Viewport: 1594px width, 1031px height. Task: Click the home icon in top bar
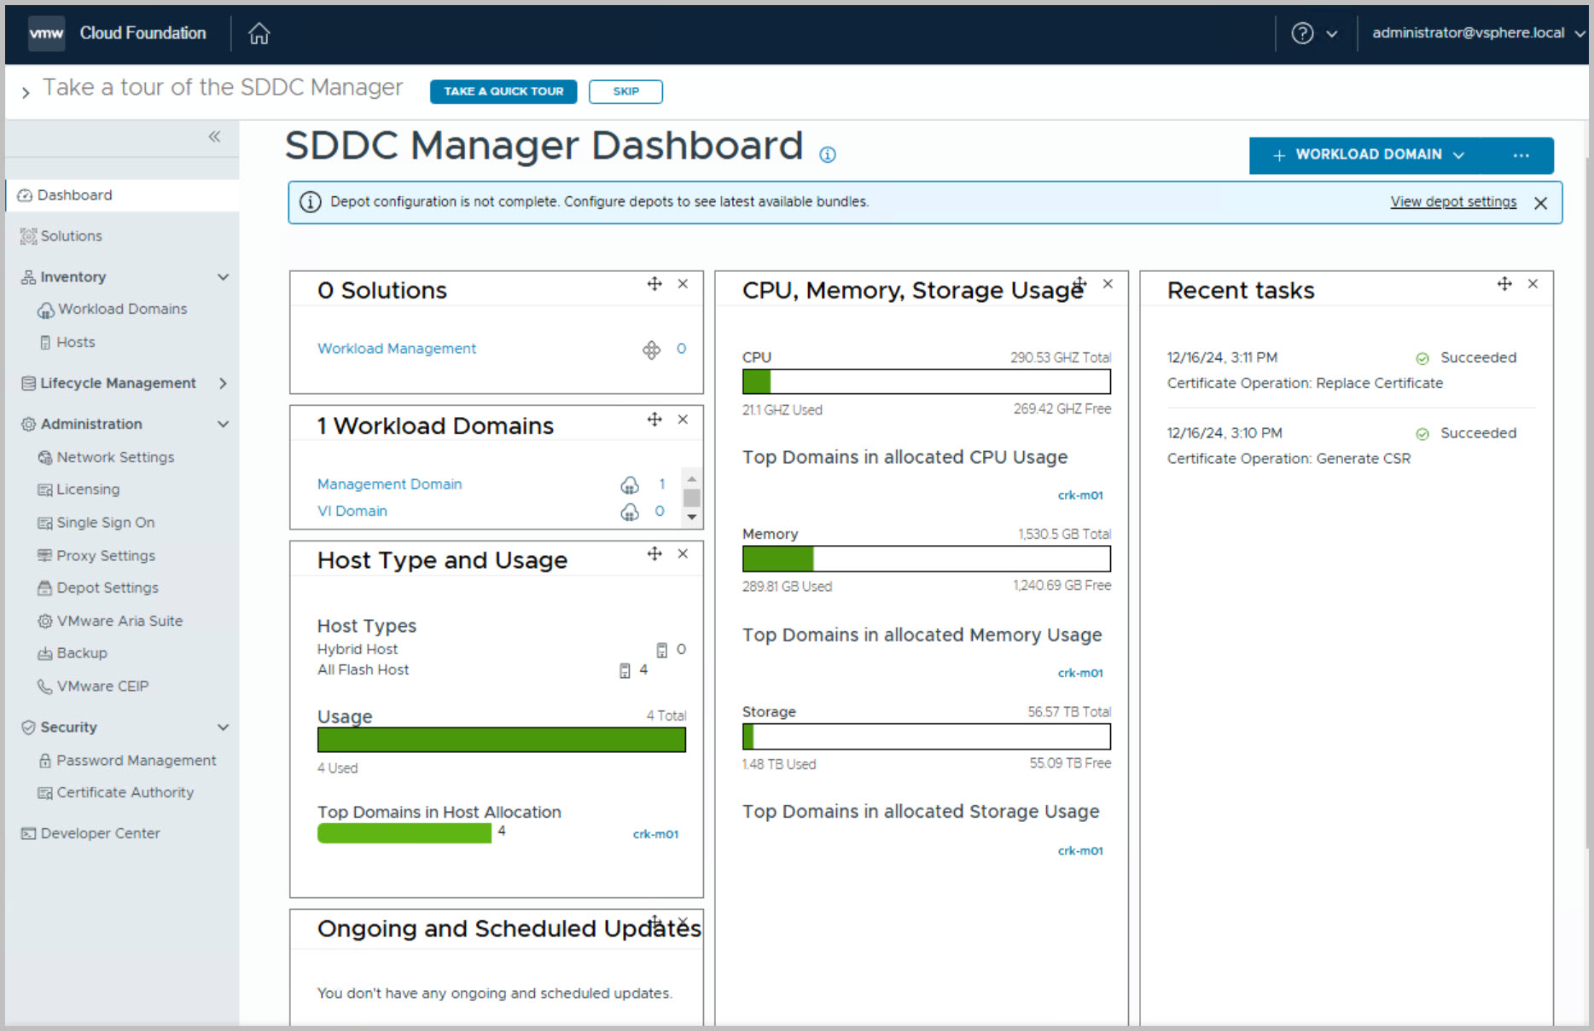coord(259,33)
